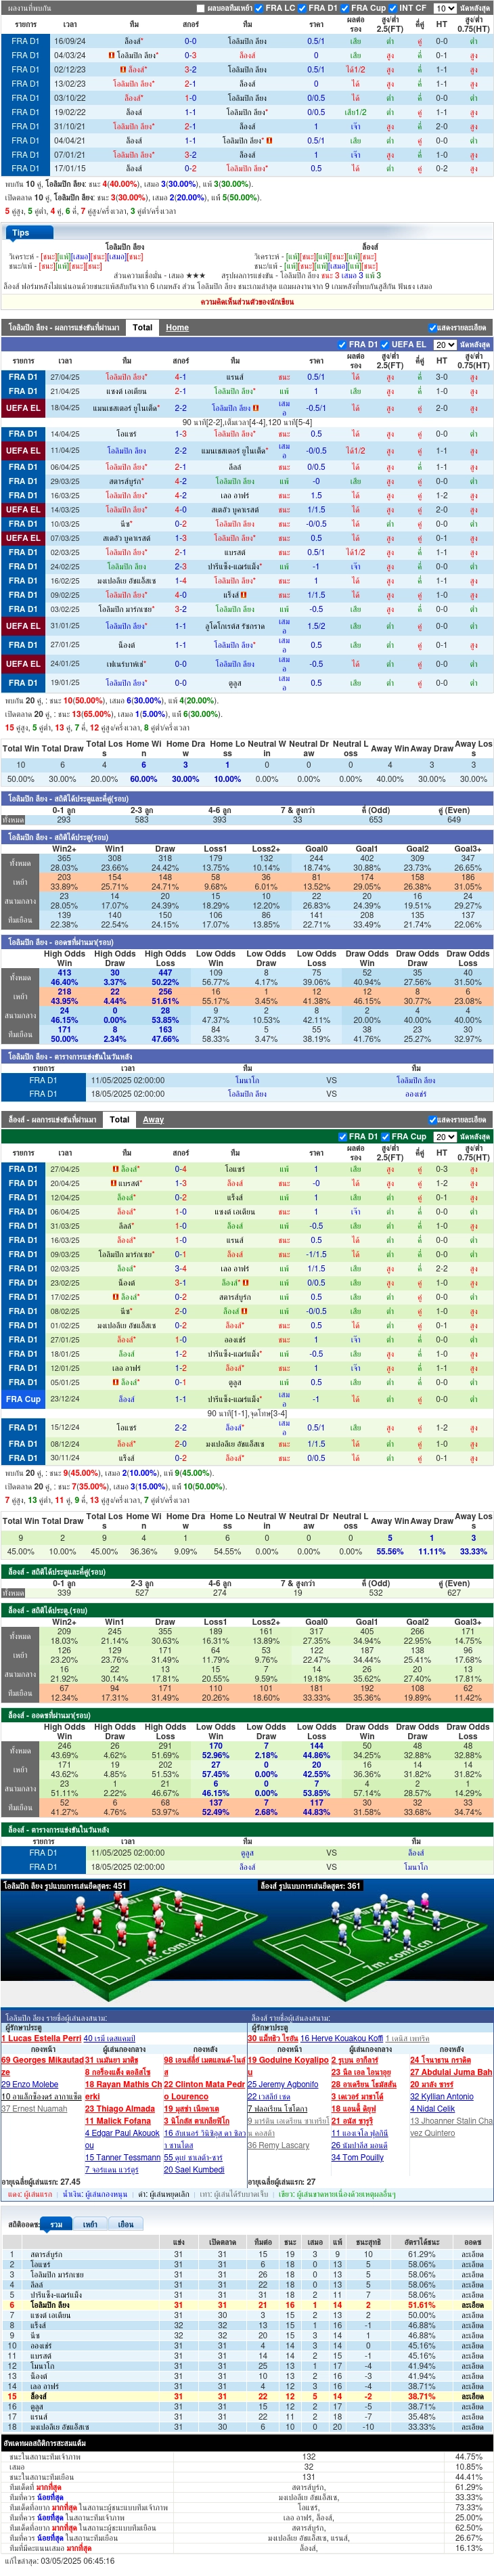
Task: Click the Tips section badge
Action: (x=21, y=233)
